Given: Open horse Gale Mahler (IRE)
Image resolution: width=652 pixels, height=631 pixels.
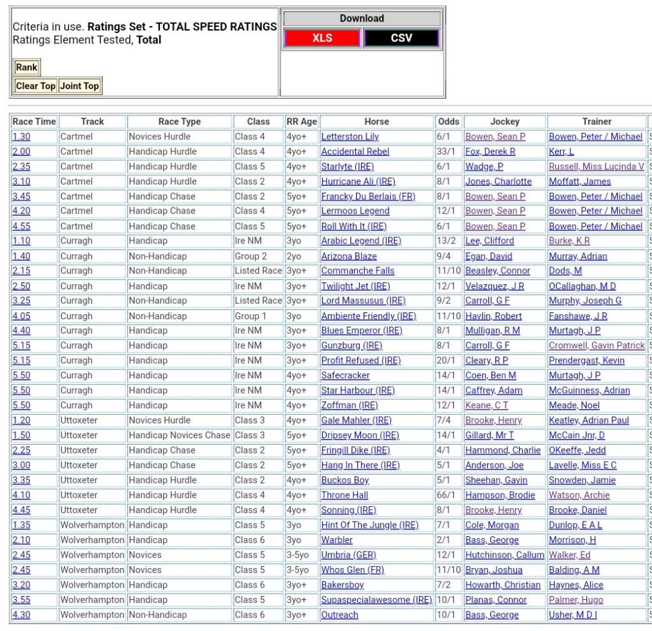Looking at the screenshot, I should [x=356, y=420].
